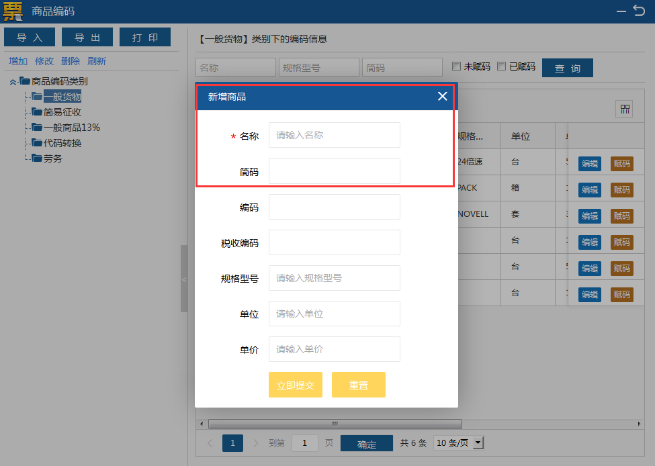This screenshot has width=655, height=466.
Task: Click the 增加 link in left panel
Action: pyautogui.click(x=18, y=61)
